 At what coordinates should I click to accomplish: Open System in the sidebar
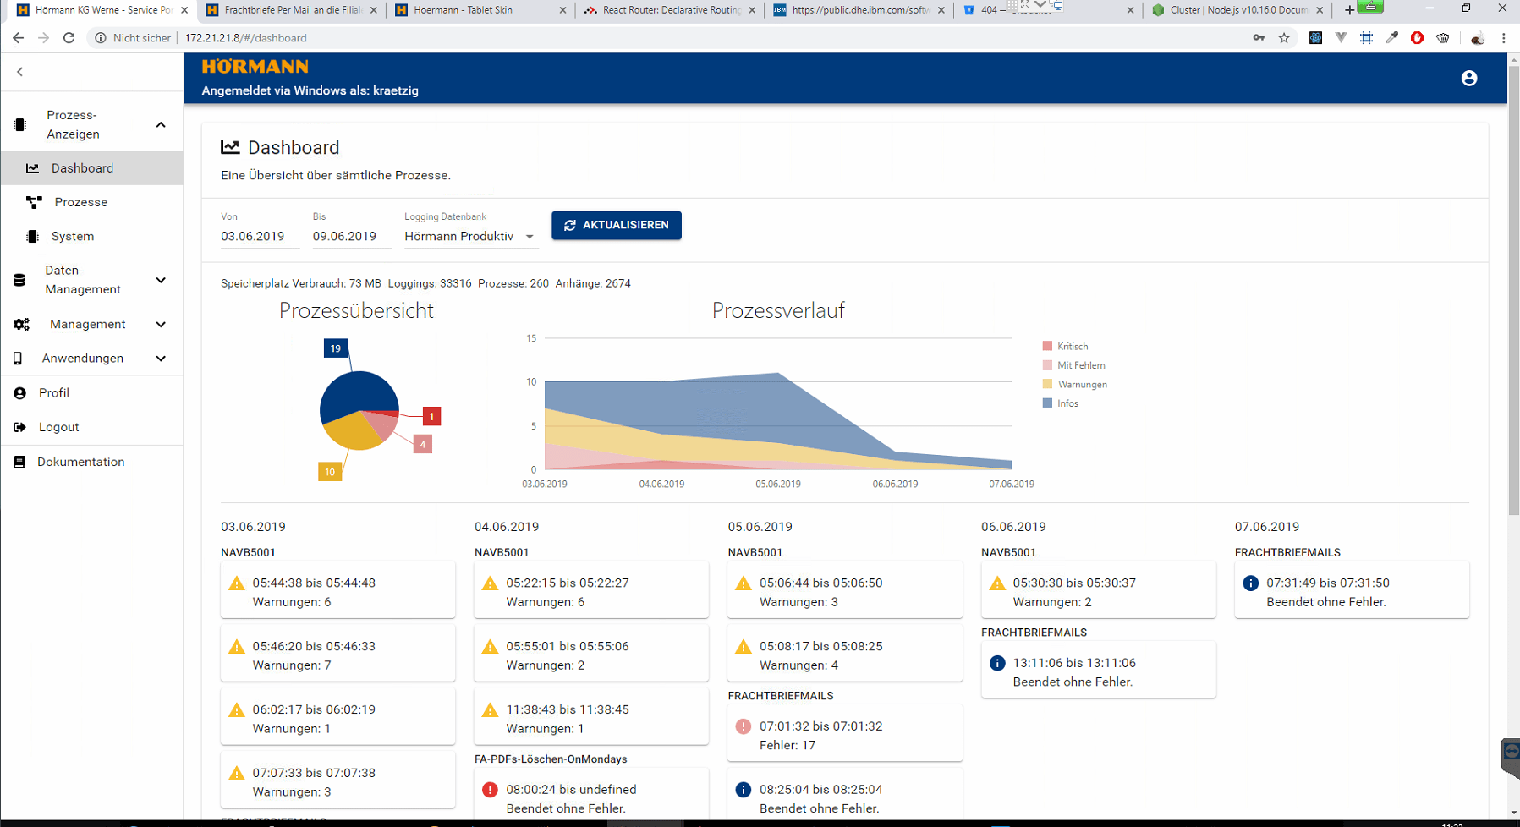click(91, 236)
